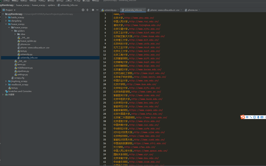Click folder icon of dangdang
The width and height of the screenshot is (266, 166).
[10, 21]
